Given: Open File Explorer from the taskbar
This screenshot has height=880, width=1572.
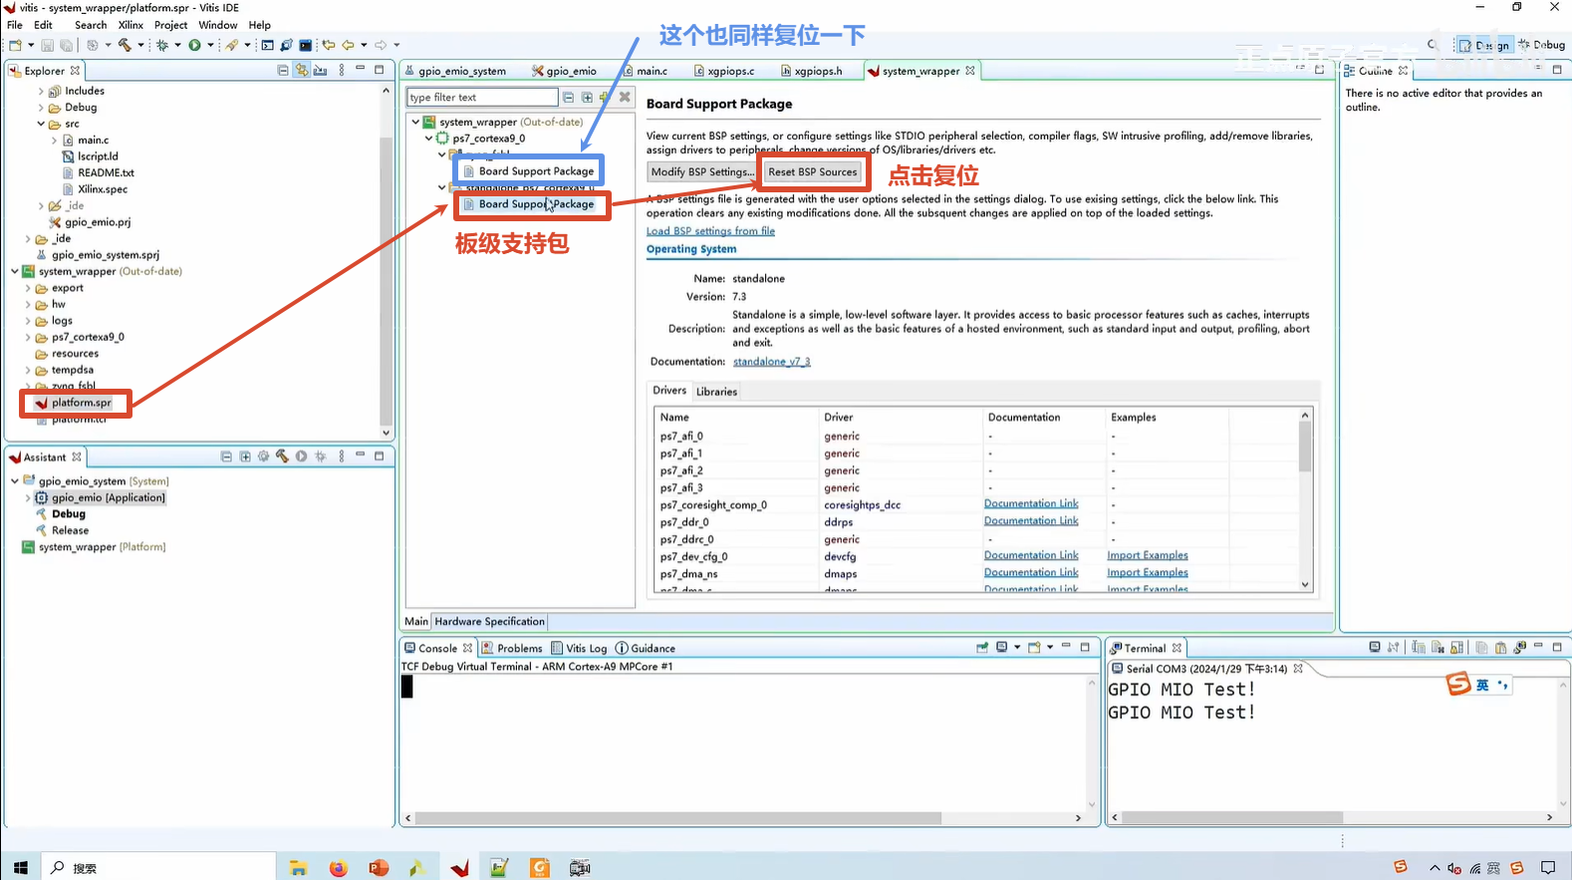Looking at the screenshot, I should point(298,868).
